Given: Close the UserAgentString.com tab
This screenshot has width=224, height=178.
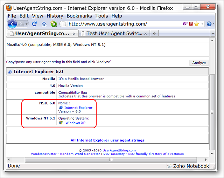Looking at the screenshot, I should tap(74, 34).
